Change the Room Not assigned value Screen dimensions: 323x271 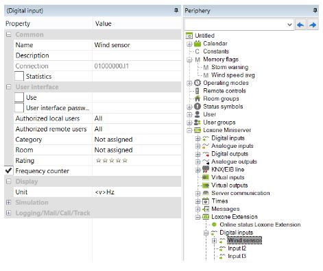(136, 150)
